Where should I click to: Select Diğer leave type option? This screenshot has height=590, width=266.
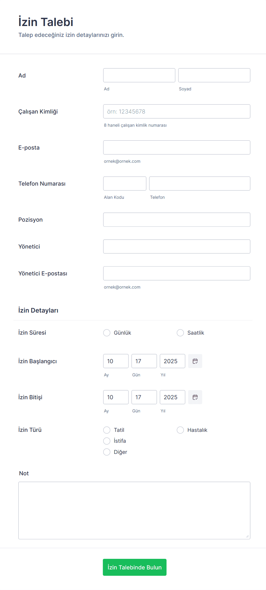(107, 452)
